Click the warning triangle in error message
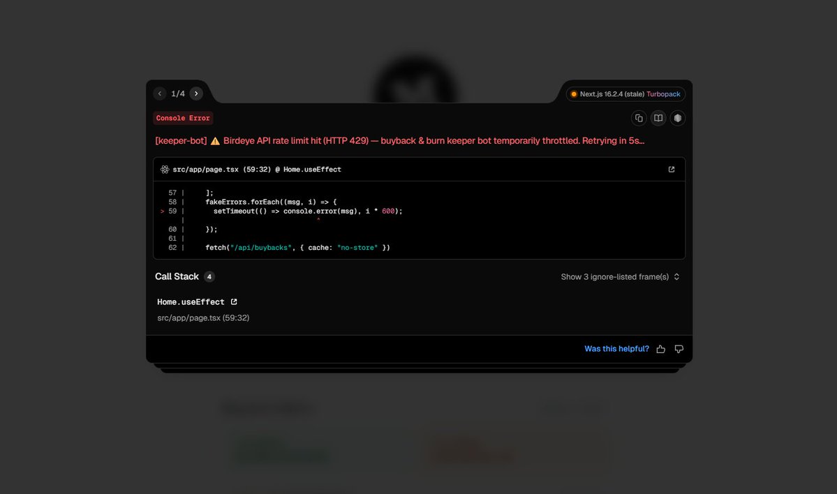Screen dimensions: 837x494 (215, 141)
